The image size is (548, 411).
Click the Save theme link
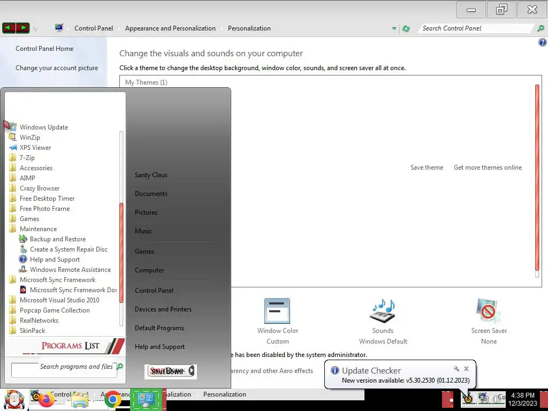427,168
